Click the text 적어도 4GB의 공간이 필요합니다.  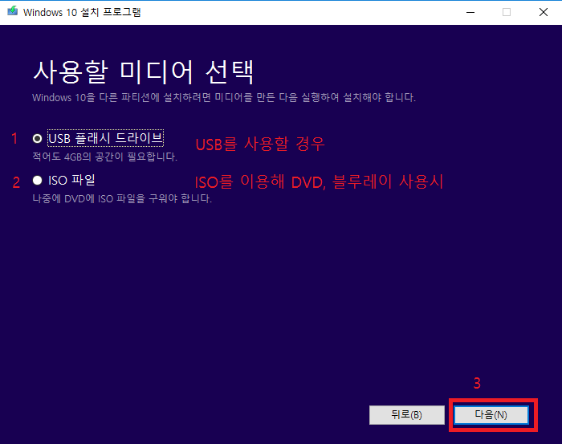(104, 157)
